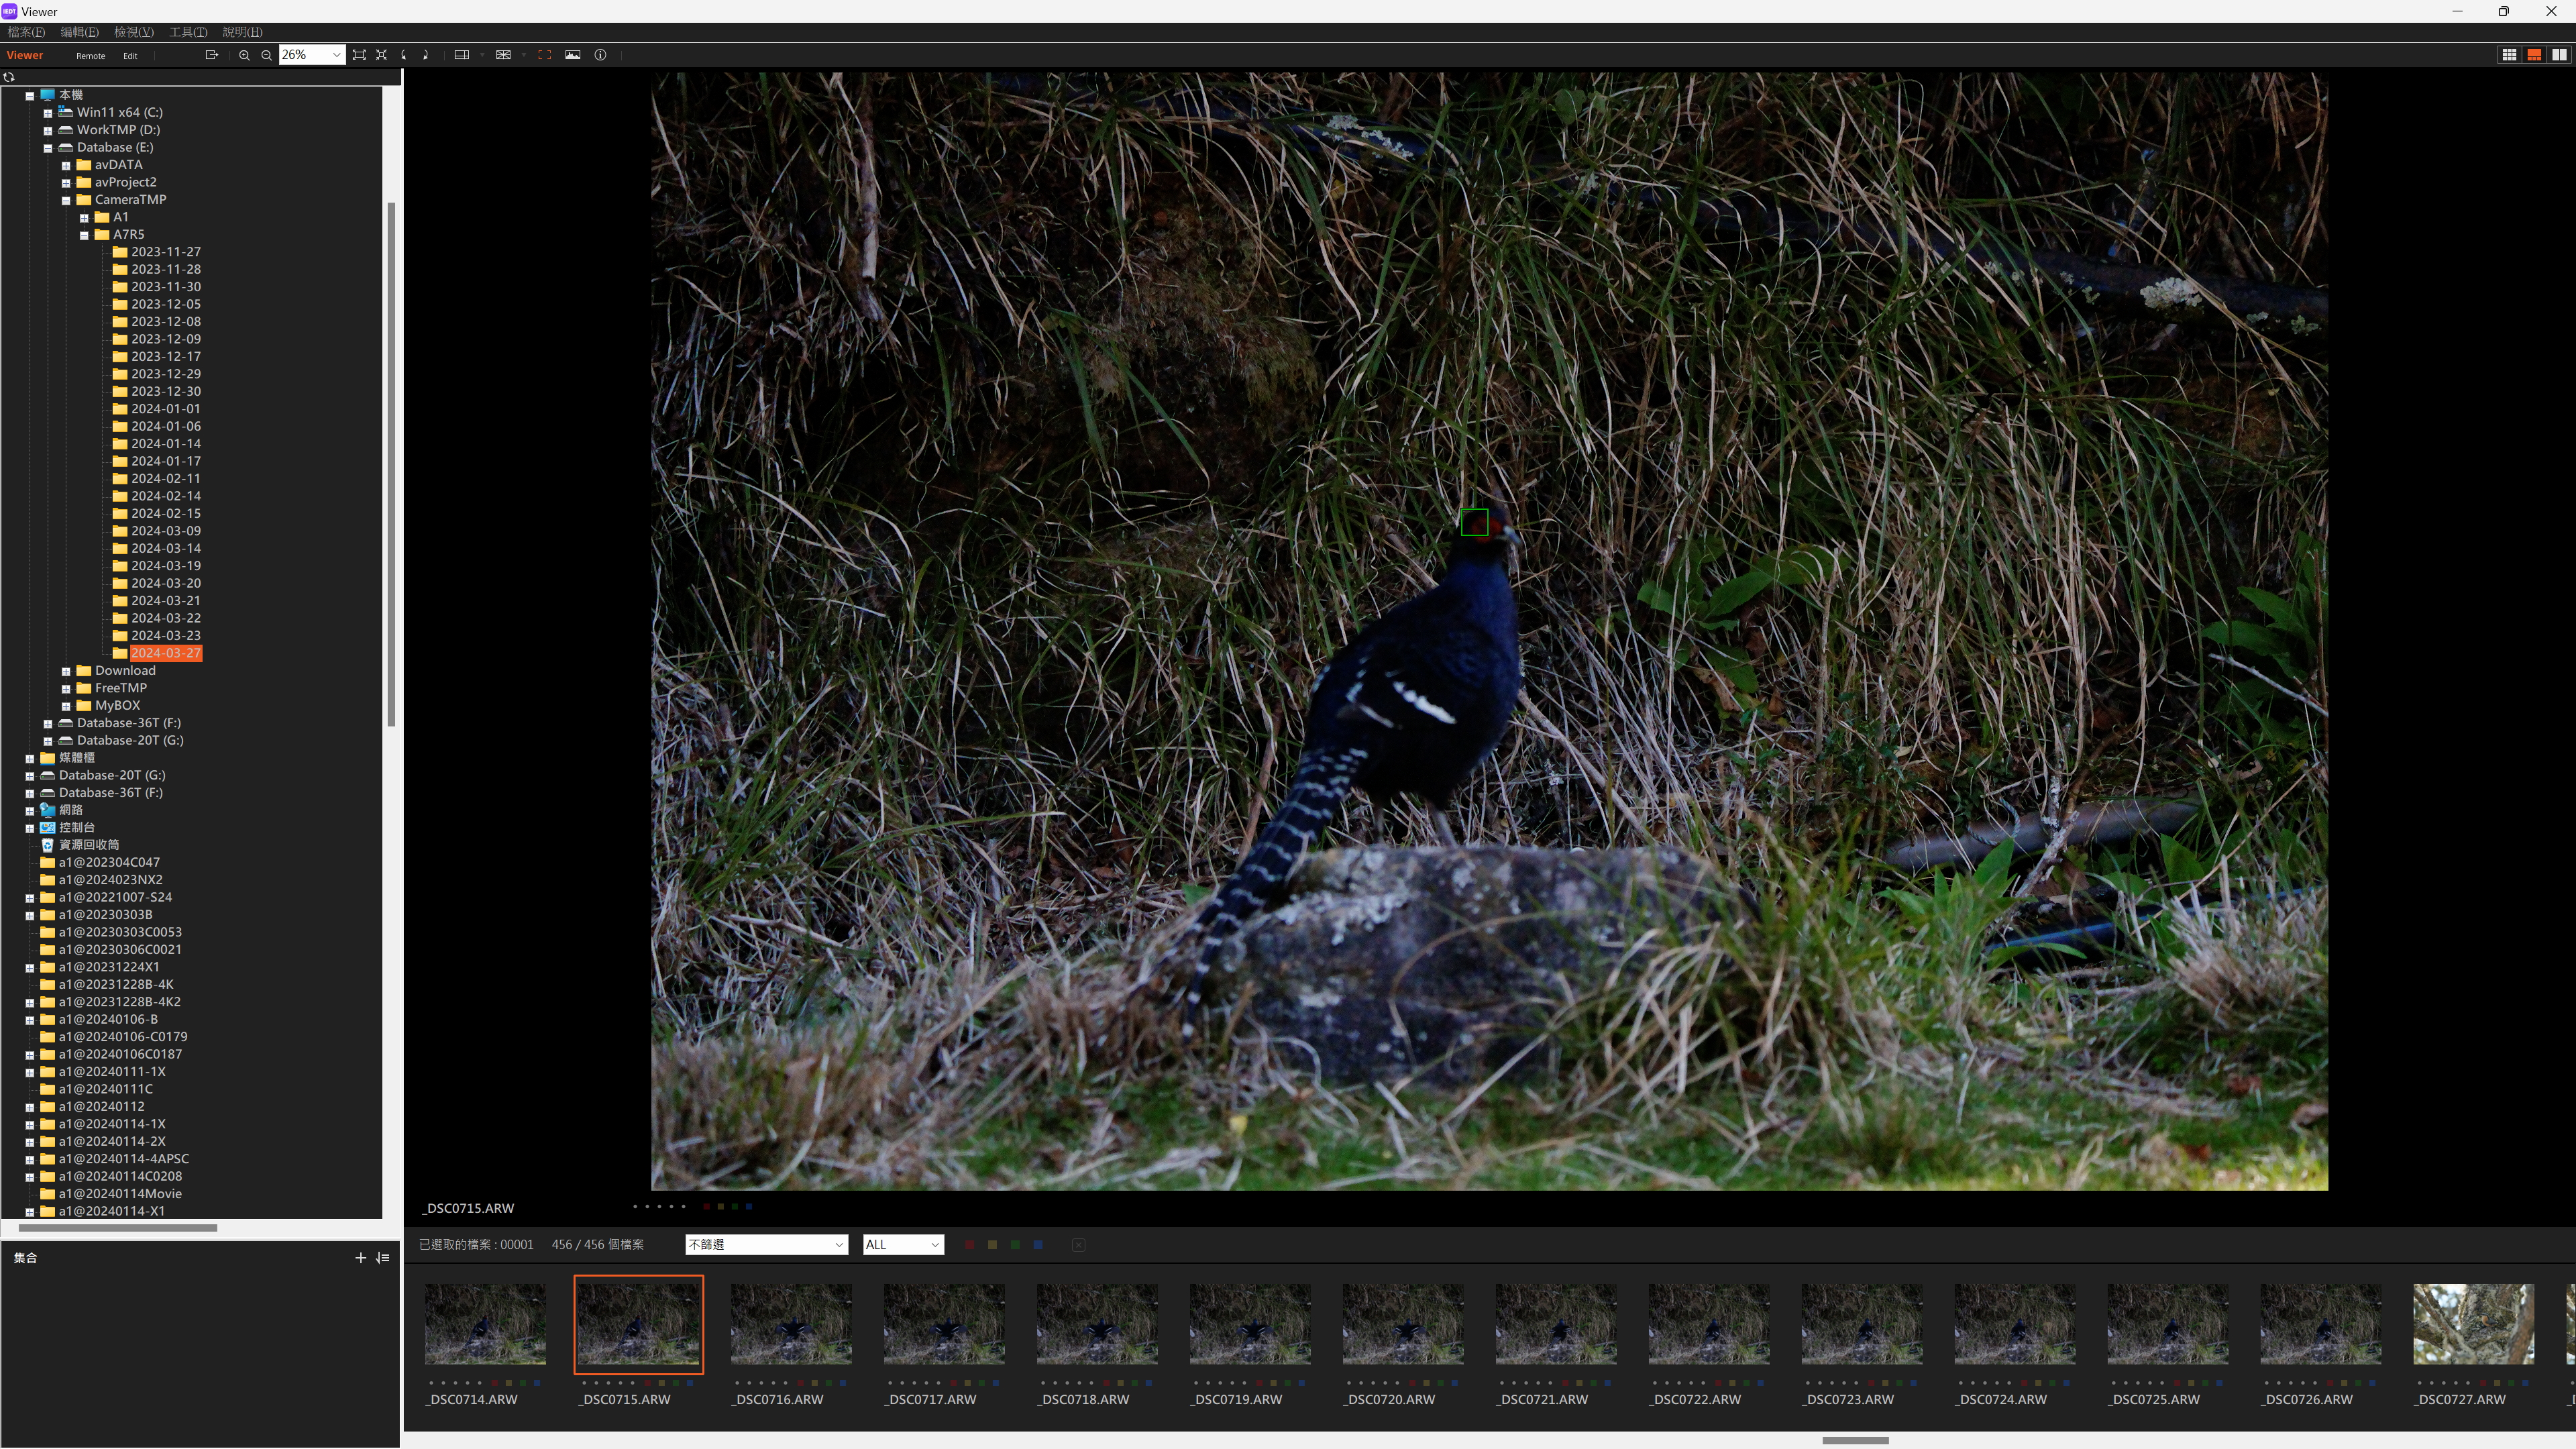Select the 資源回收筒 item
Screen dimensions: 2576x1449
88,845
